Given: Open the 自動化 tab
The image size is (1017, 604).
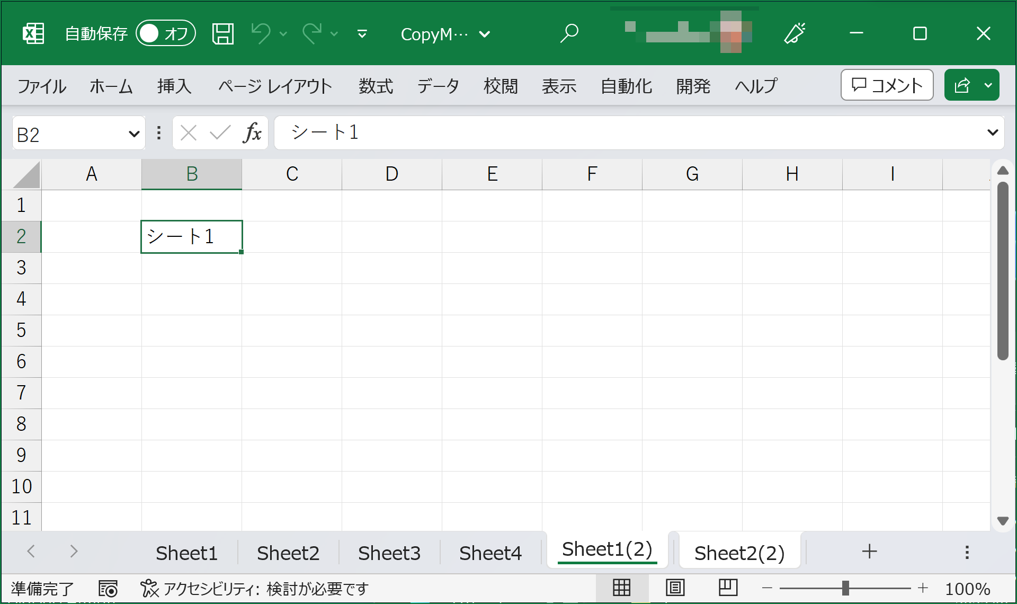Looking at the screenshot, I should coord(626,86).
